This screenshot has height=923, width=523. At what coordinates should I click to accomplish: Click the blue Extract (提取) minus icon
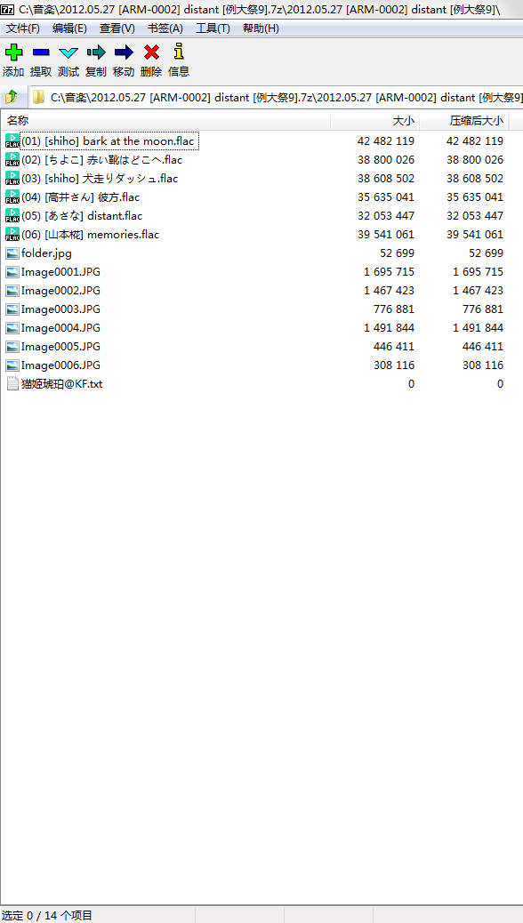point(41,52)
